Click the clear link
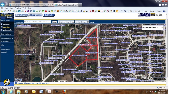The height and width of the screenshot is (98, 169). pos(92,23)
